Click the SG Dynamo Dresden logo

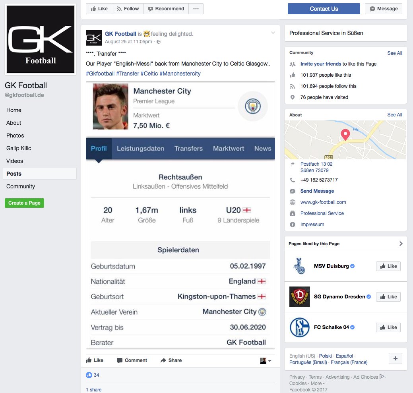[x=299, y=297]
